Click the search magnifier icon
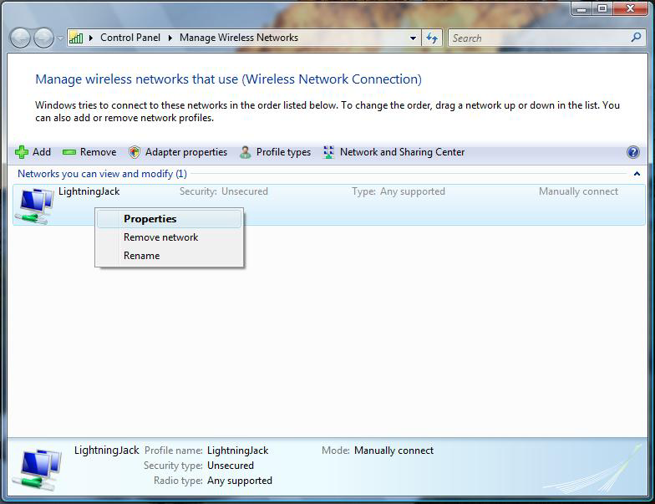 tap(636, 38)
